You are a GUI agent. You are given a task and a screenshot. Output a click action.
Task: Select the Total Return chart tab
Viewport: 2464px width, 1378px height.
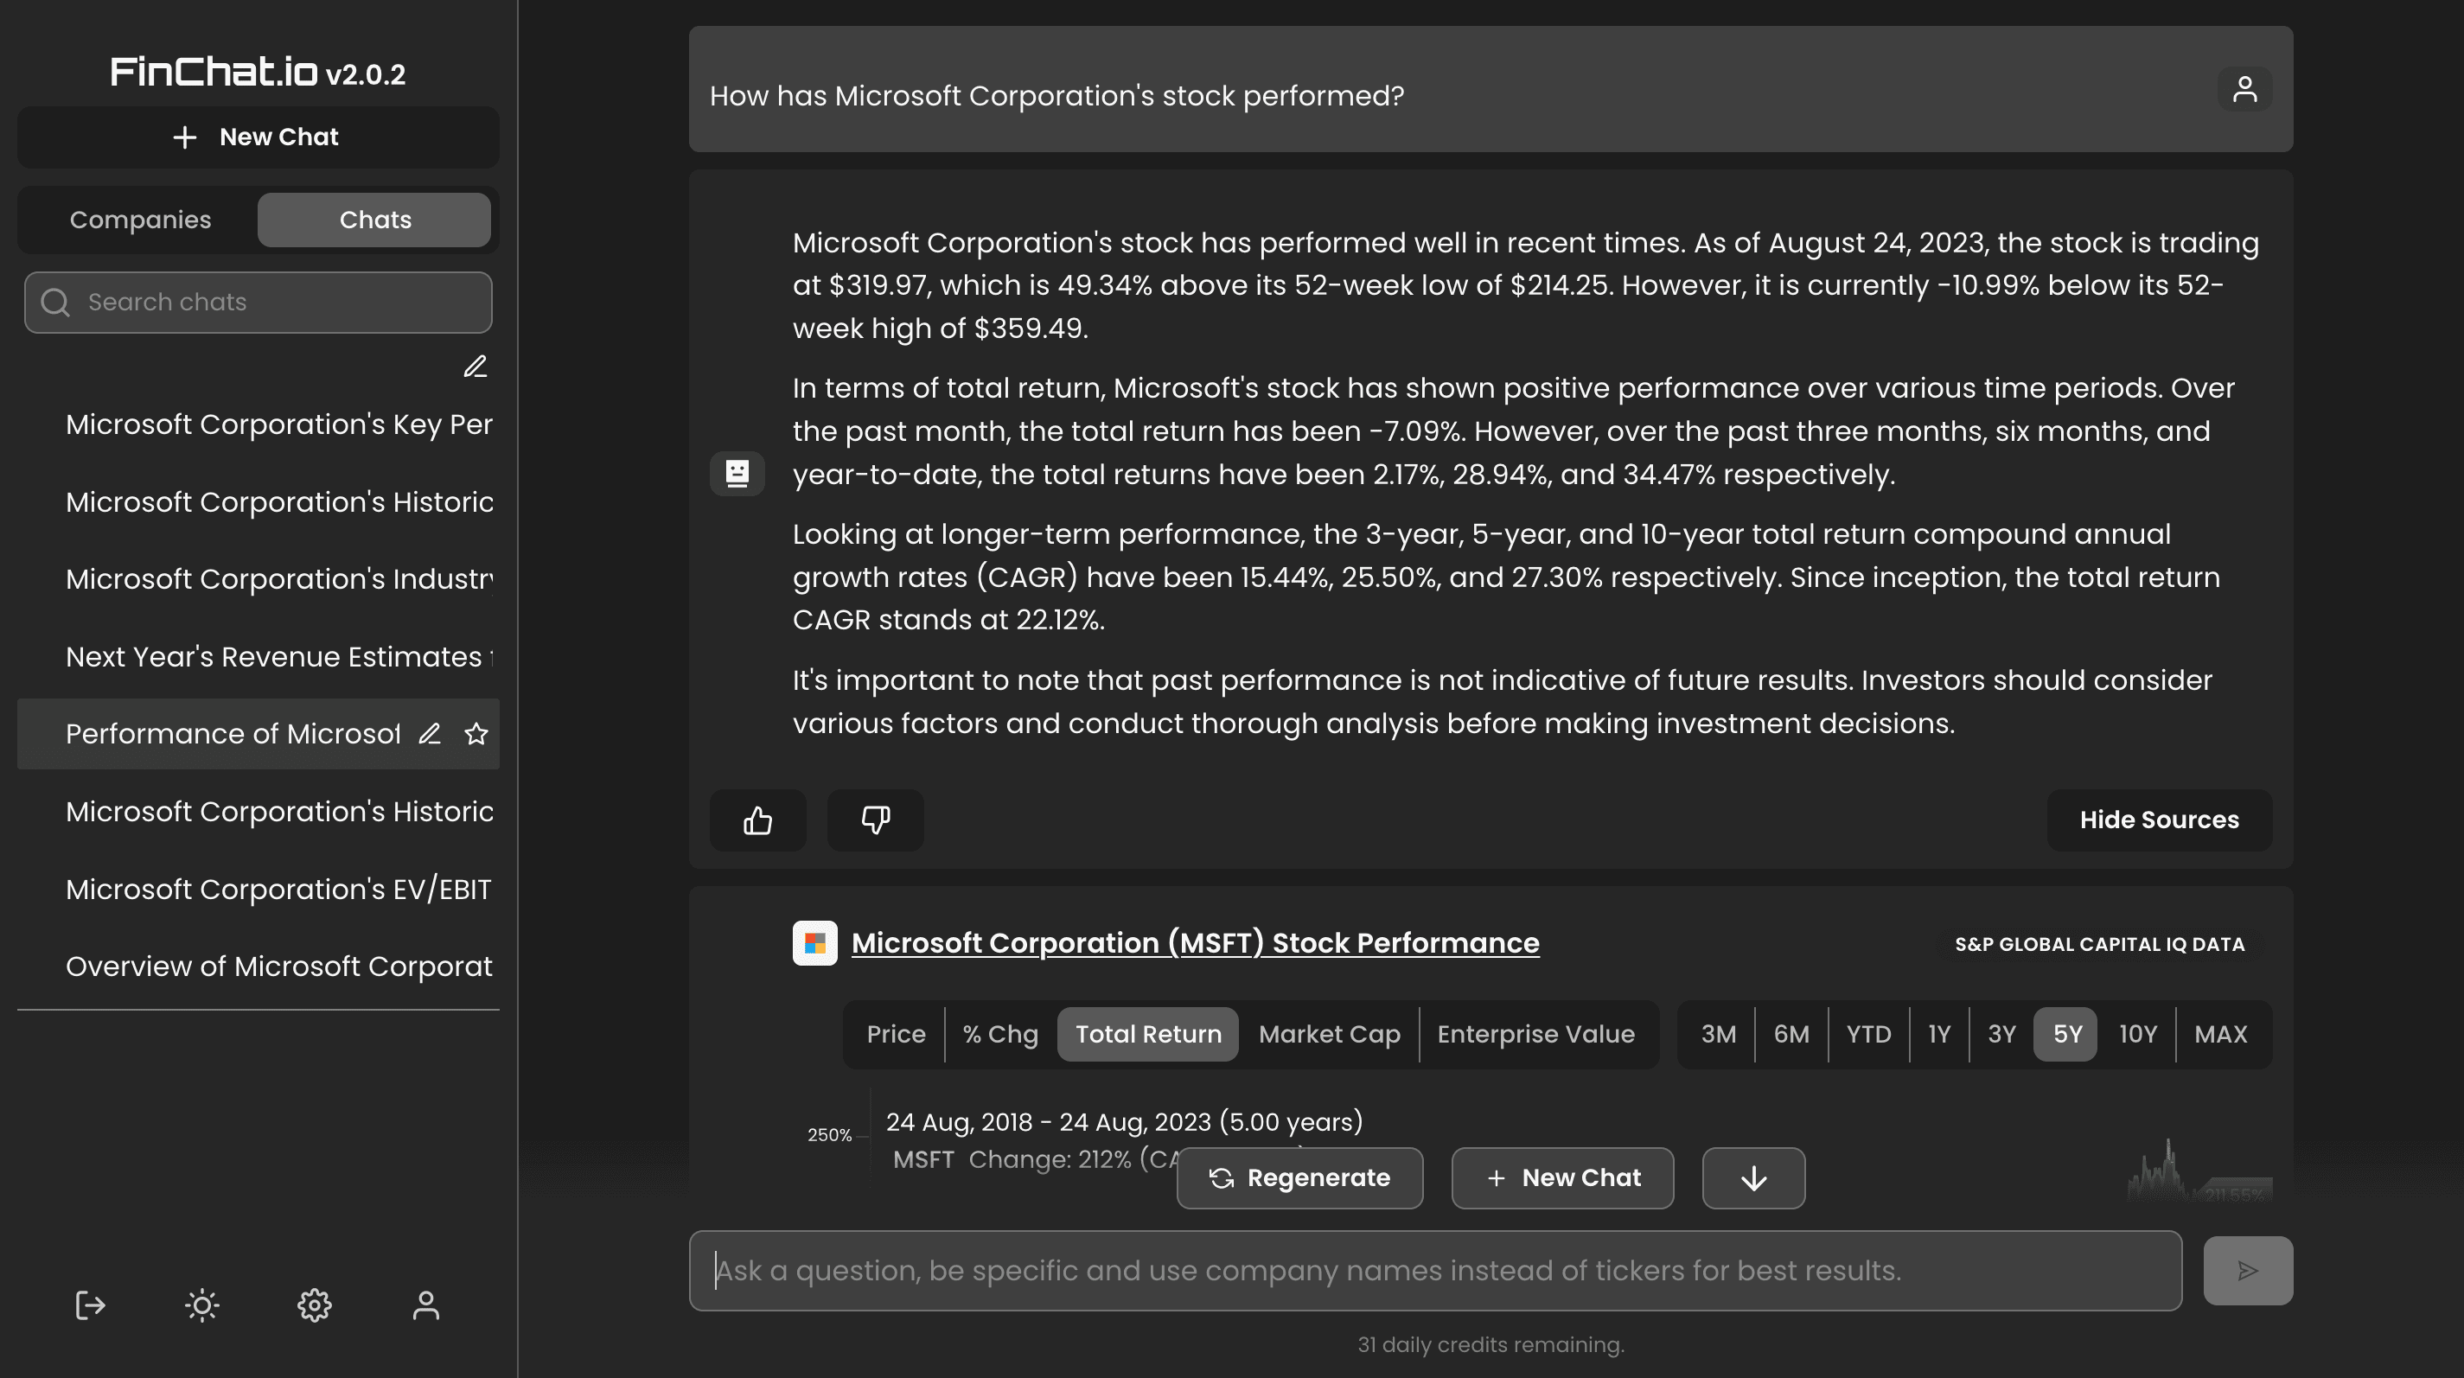click(1148, 1034)
